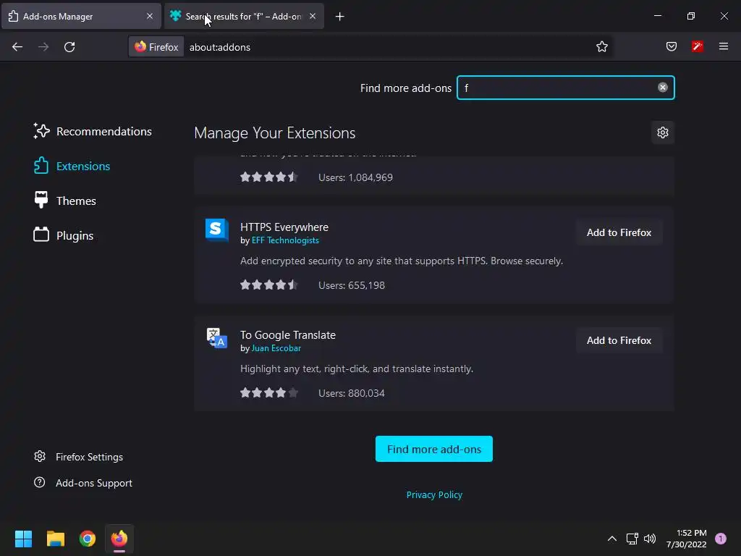Click the To Google Translate title
Image resolution: width=741 pixels, height=556 pixels.
(288, 334)
